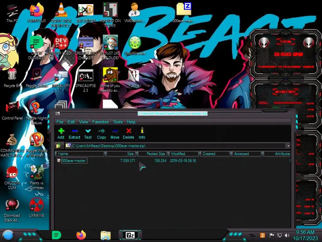Go up one folder level icon

(x=58, y=146)
